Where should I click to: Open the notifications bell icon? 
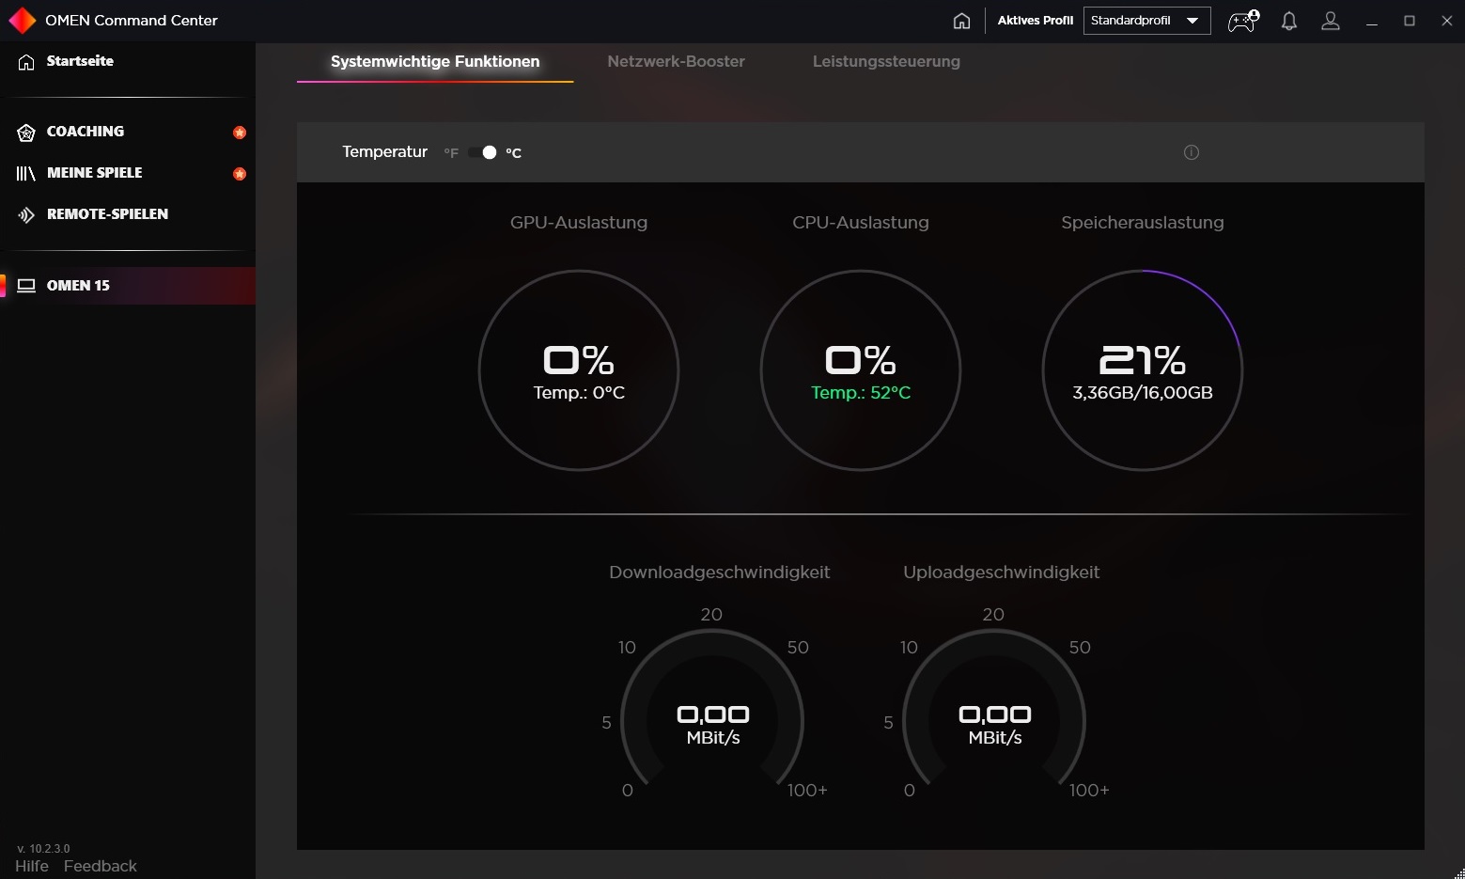click(1289, 21)
